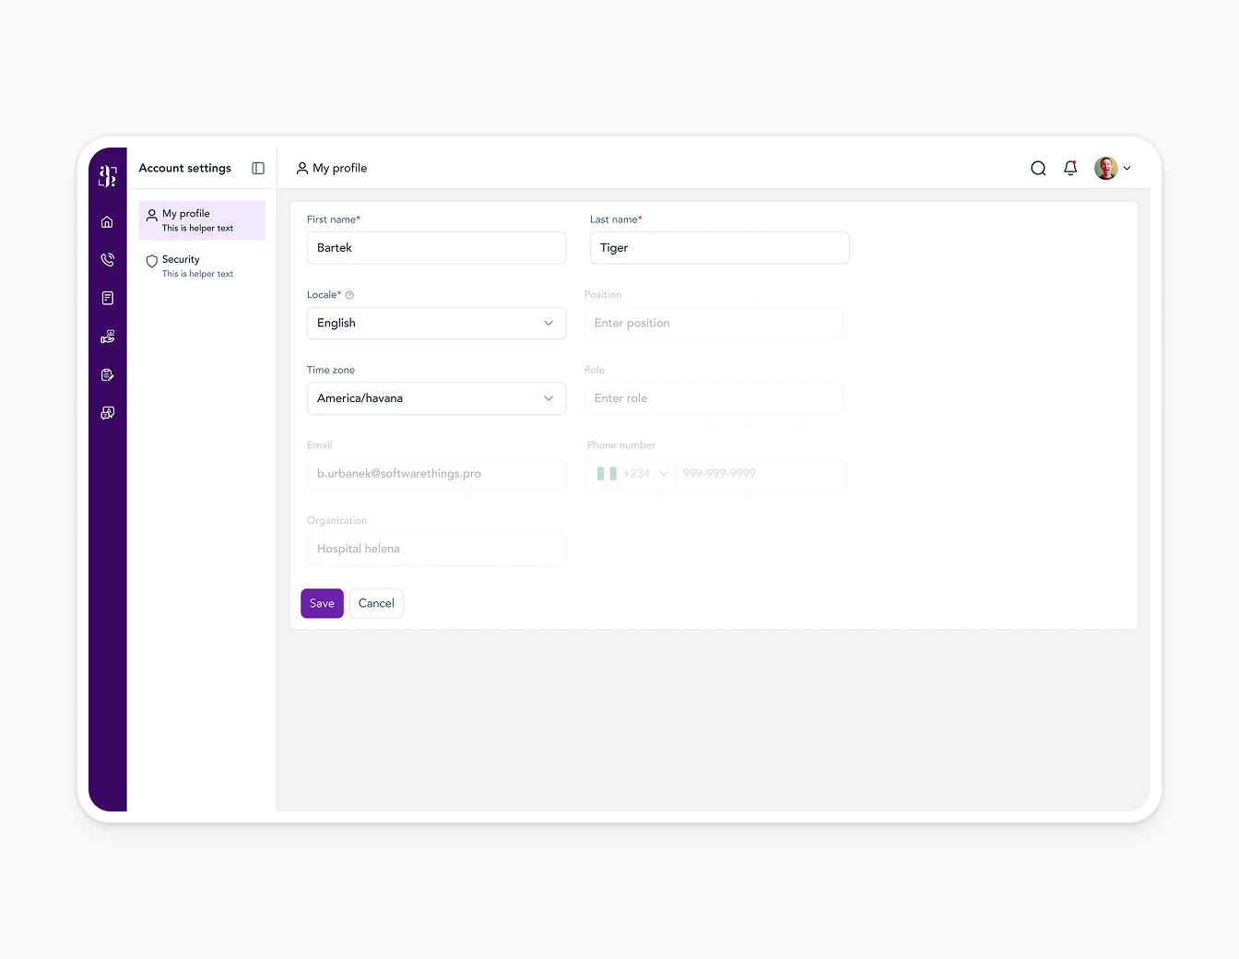Open the clipboard-edit icon in the sidebar
Image resolution: width=1239 pixels, height=959 pixels.
pos(107,374)
